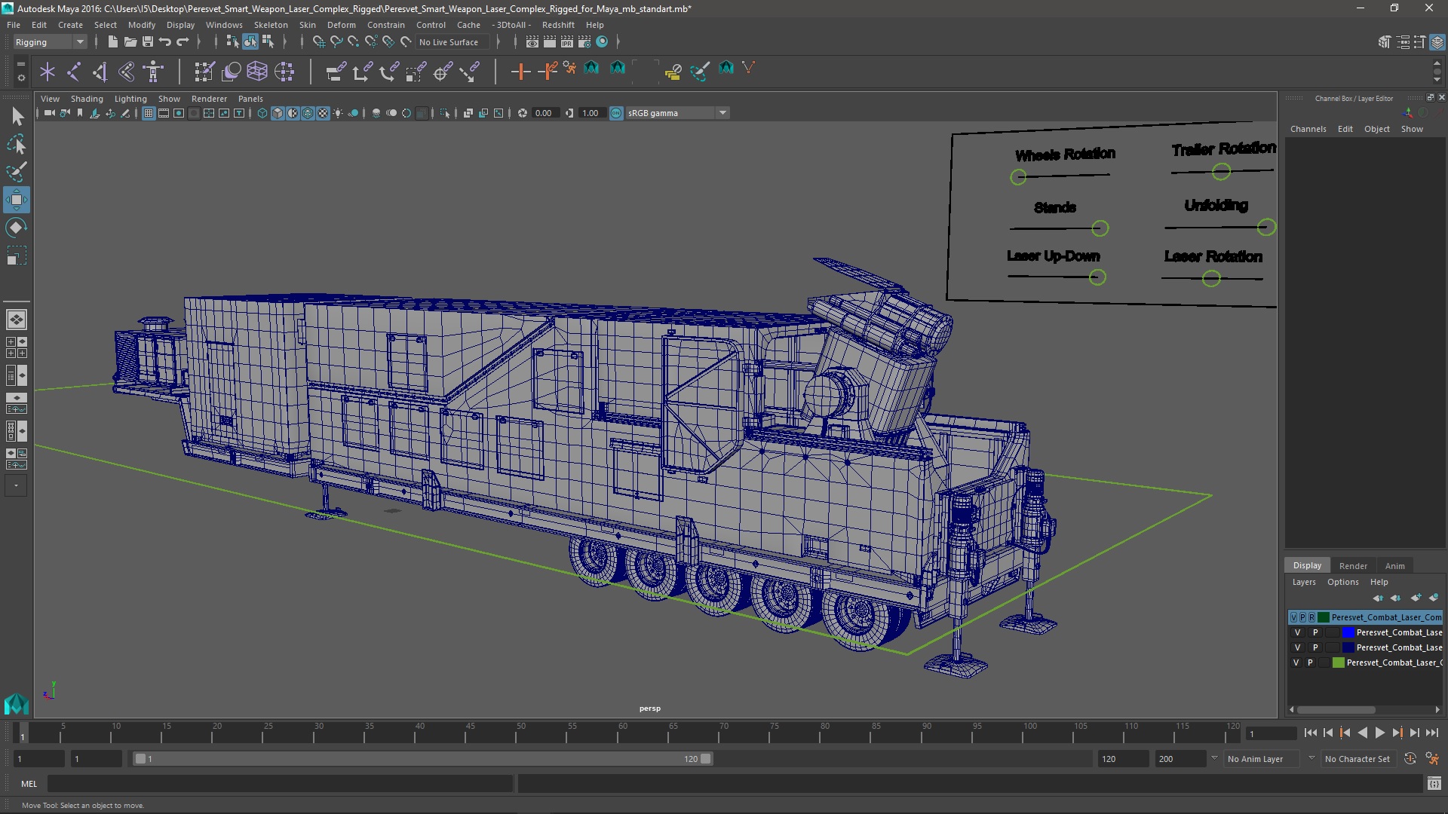Image resolution: width=1448 pixels, height=814 pixels.
Task: Open the No Live Surface field
Action: [x=452, y=42]
